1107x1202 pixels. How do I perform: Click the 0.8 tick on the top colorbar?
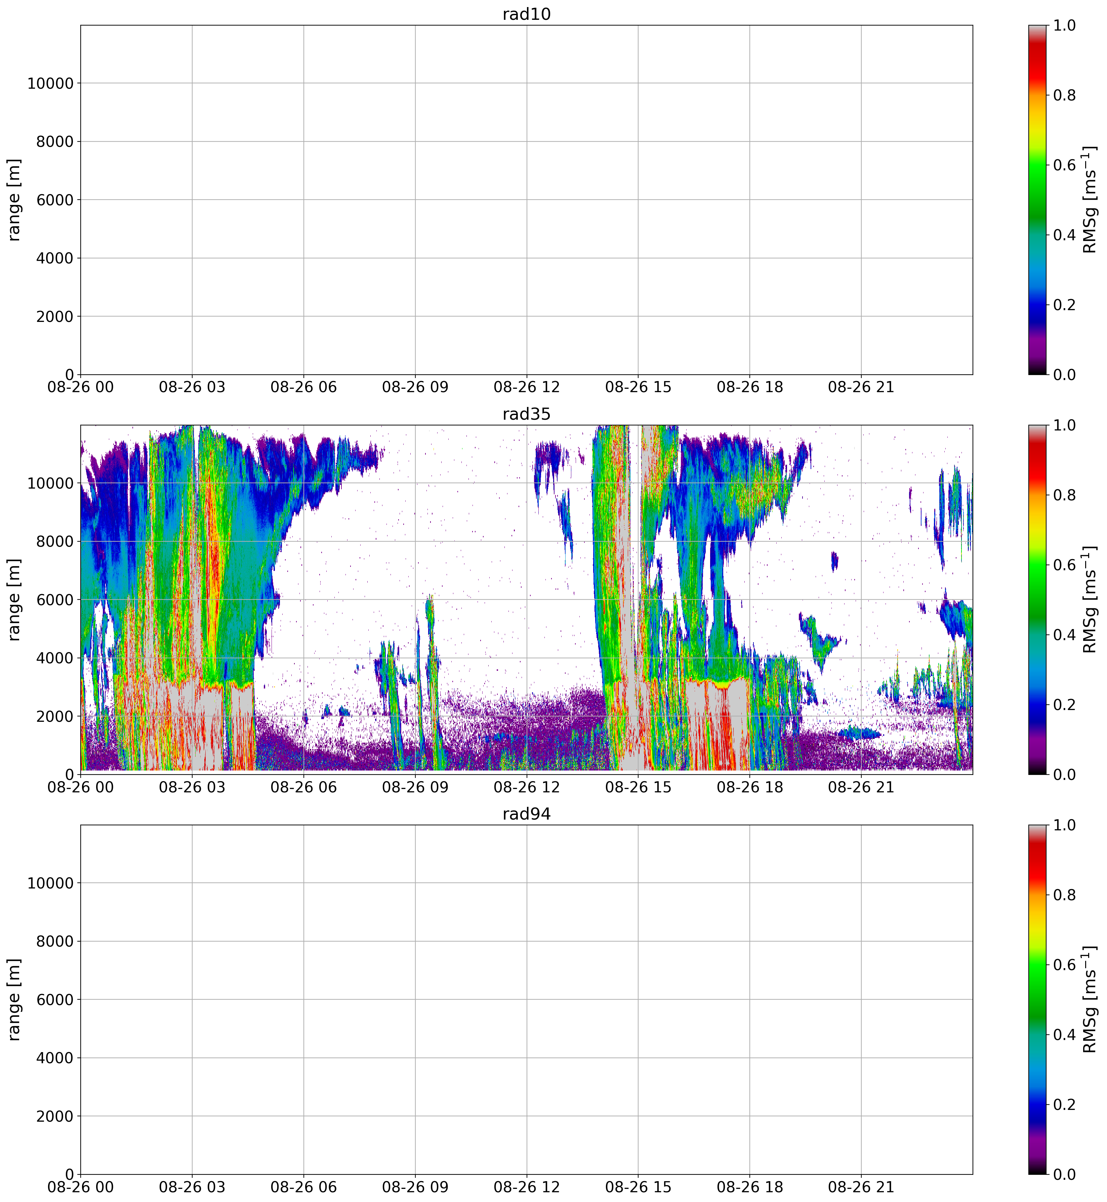pyautogui.click(x=1064, y=95)
